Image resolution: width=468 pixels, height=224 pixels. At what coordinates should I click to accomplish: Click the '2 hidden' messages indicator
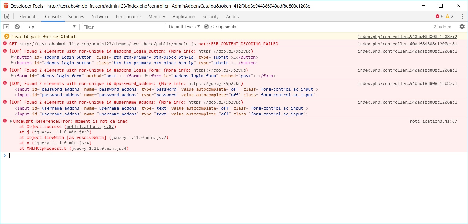442,27
